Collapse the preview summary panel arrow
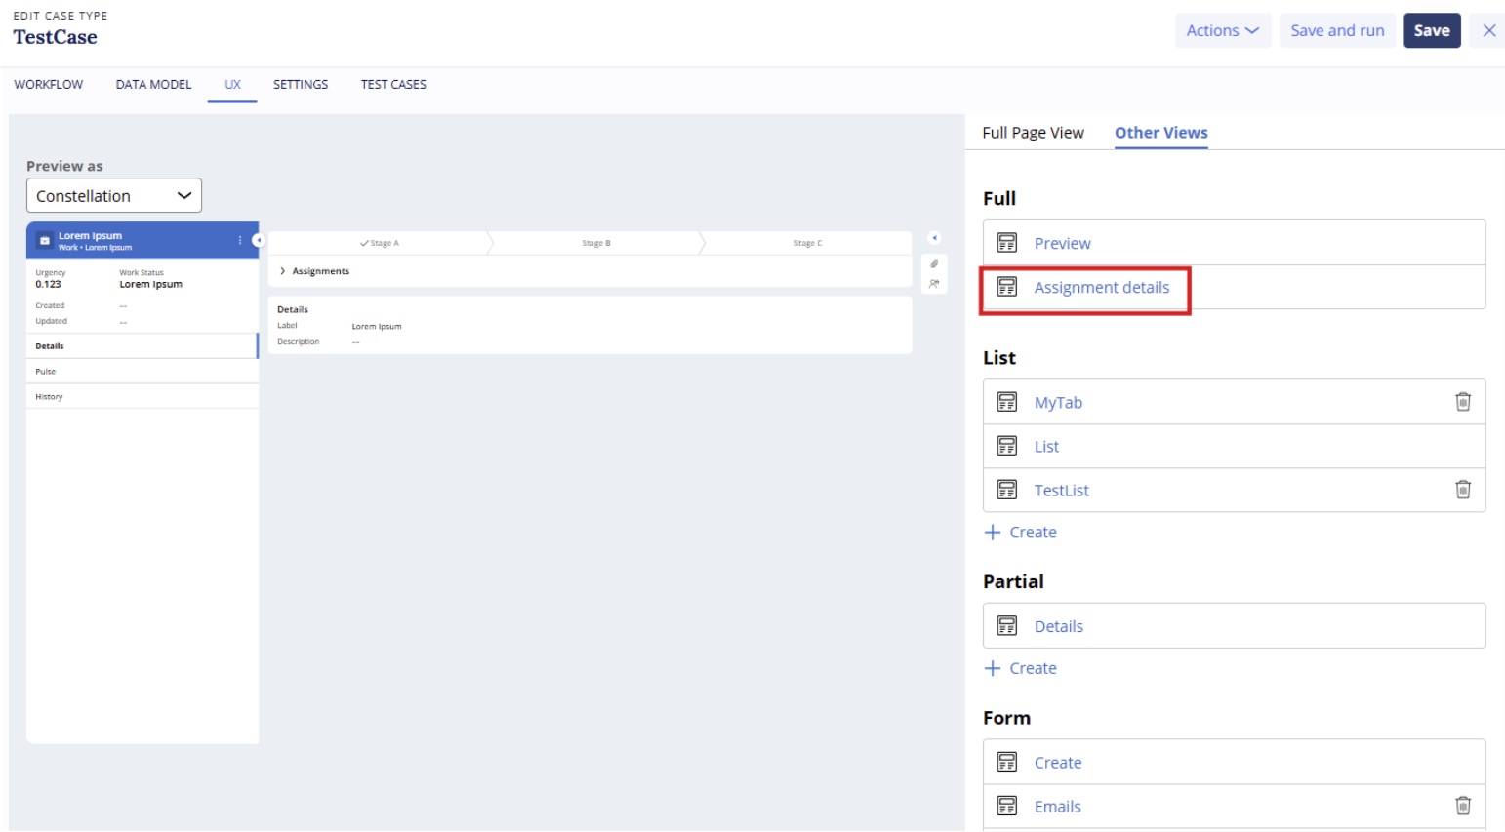 [x=258, y=240]
